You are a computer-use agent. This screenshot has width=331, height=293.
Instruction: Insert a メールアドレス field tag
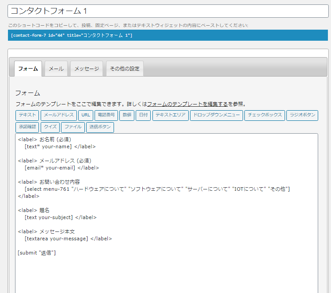59,116
